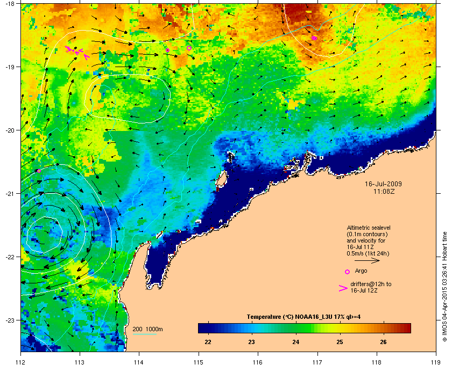This screenshot has width=452, height=365.
Task: Click the longitude axis label '118'
Action: point(377,362)
